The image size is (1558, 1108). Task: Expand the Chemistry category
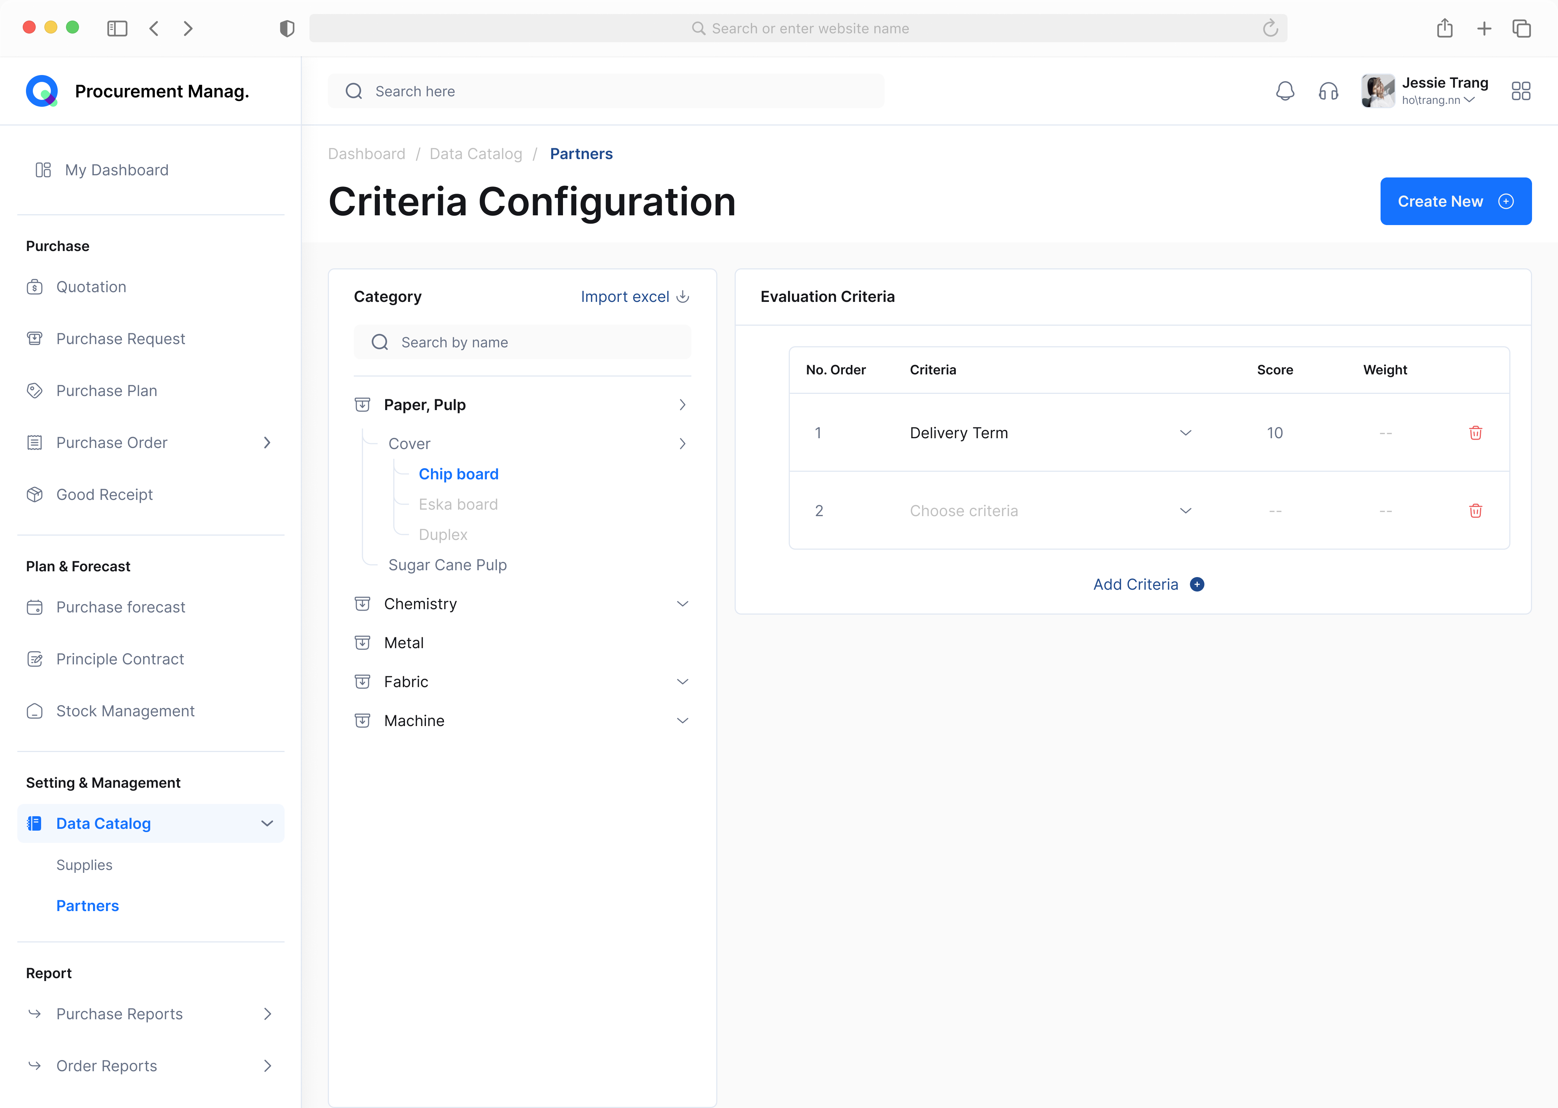682,604
